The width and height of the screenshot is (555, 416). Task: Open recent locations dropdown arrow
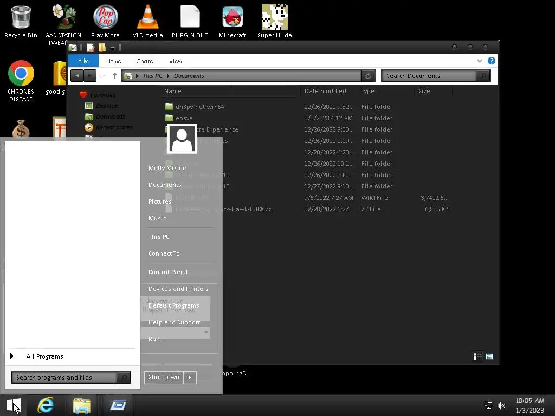[102, 76]
